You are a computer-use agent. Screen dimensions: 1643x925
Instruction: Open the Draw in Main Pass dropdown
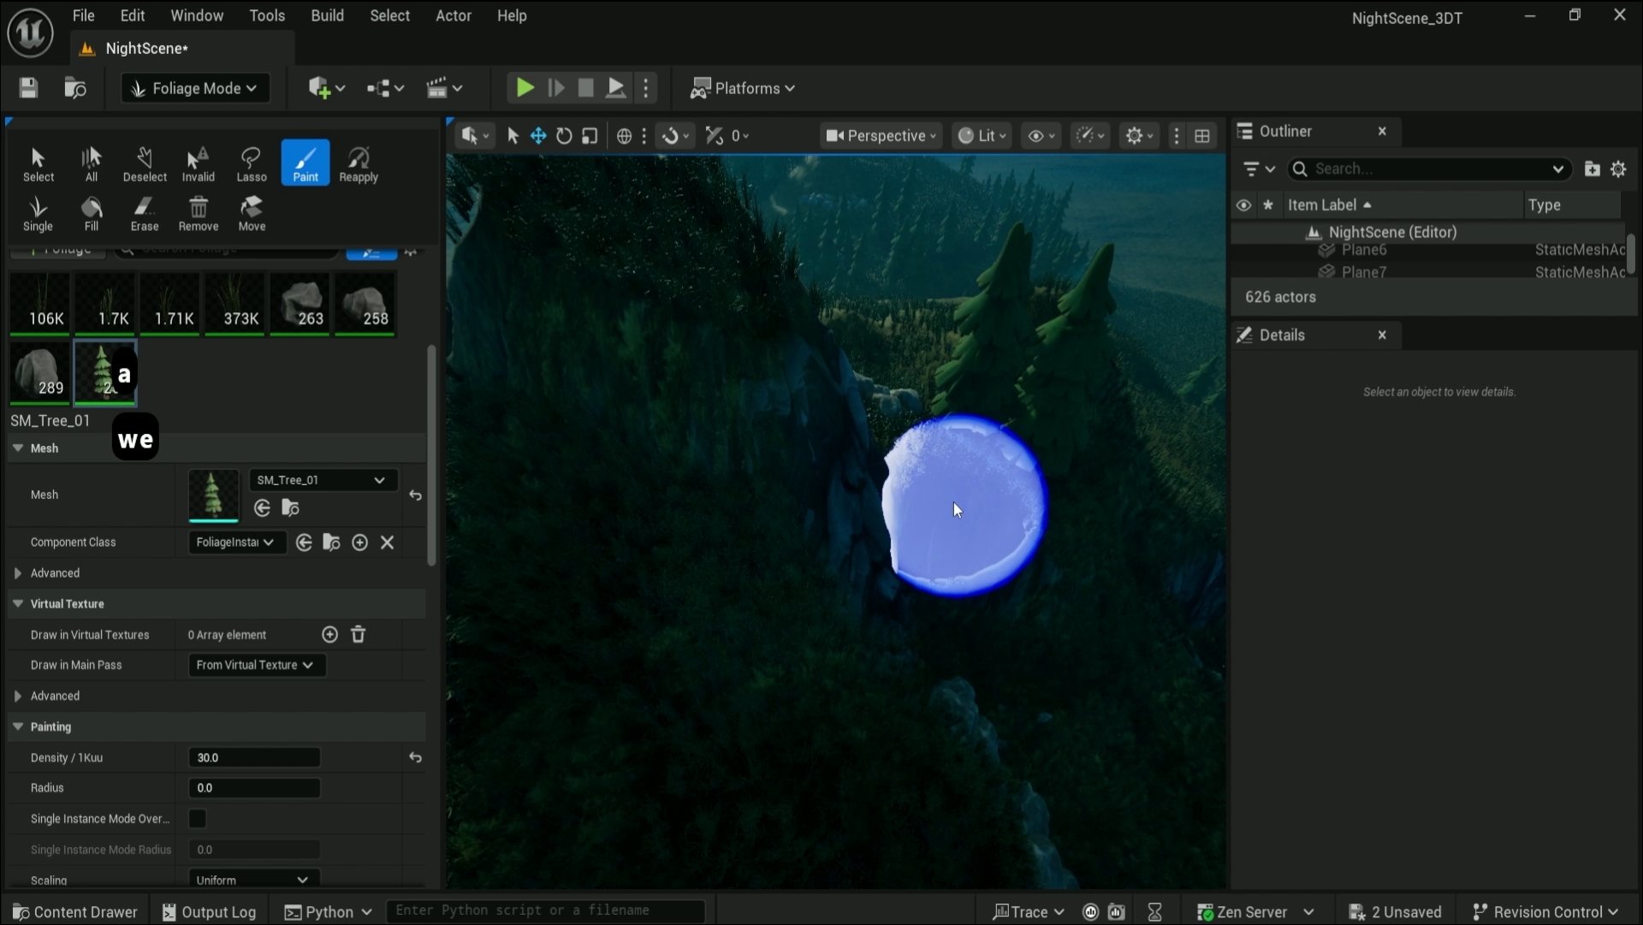tap(255, 665)
